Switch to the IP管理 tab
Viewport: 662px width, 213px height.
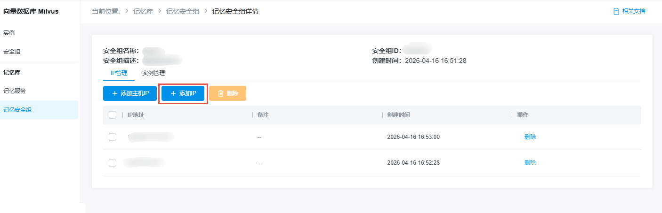tap(119, 73)
